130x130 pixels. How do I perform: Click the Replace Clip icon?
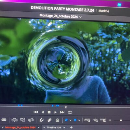[31, 120]
